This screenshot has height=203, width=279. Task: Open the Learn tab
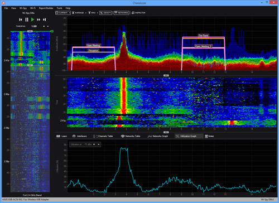[x=61, y=136]
